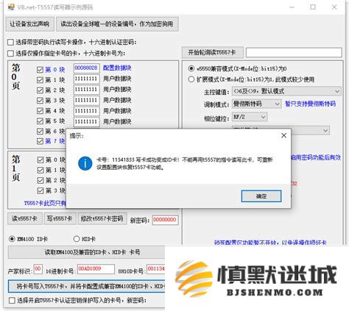349x311 pixels.
Task: Click the blue info icon in the dialog
Action: coord(85,163)
